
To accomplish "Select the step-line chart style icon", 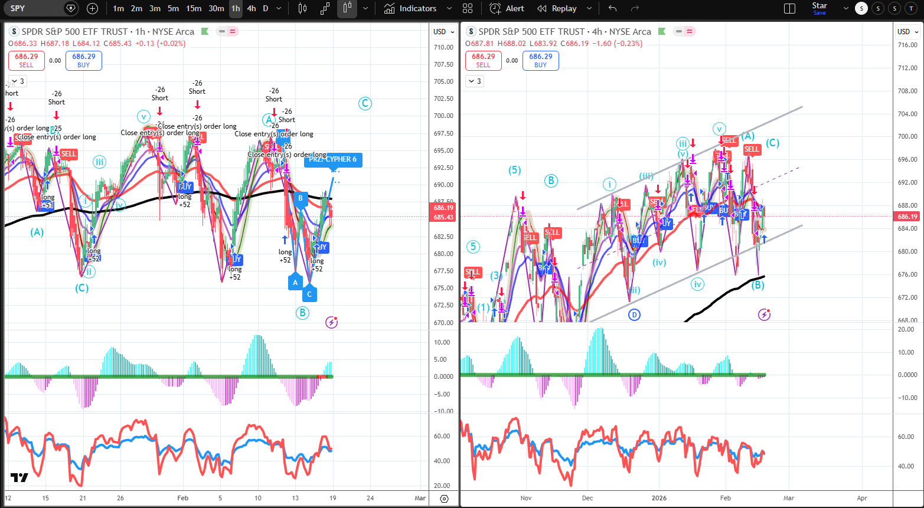I will coord(325,8).
